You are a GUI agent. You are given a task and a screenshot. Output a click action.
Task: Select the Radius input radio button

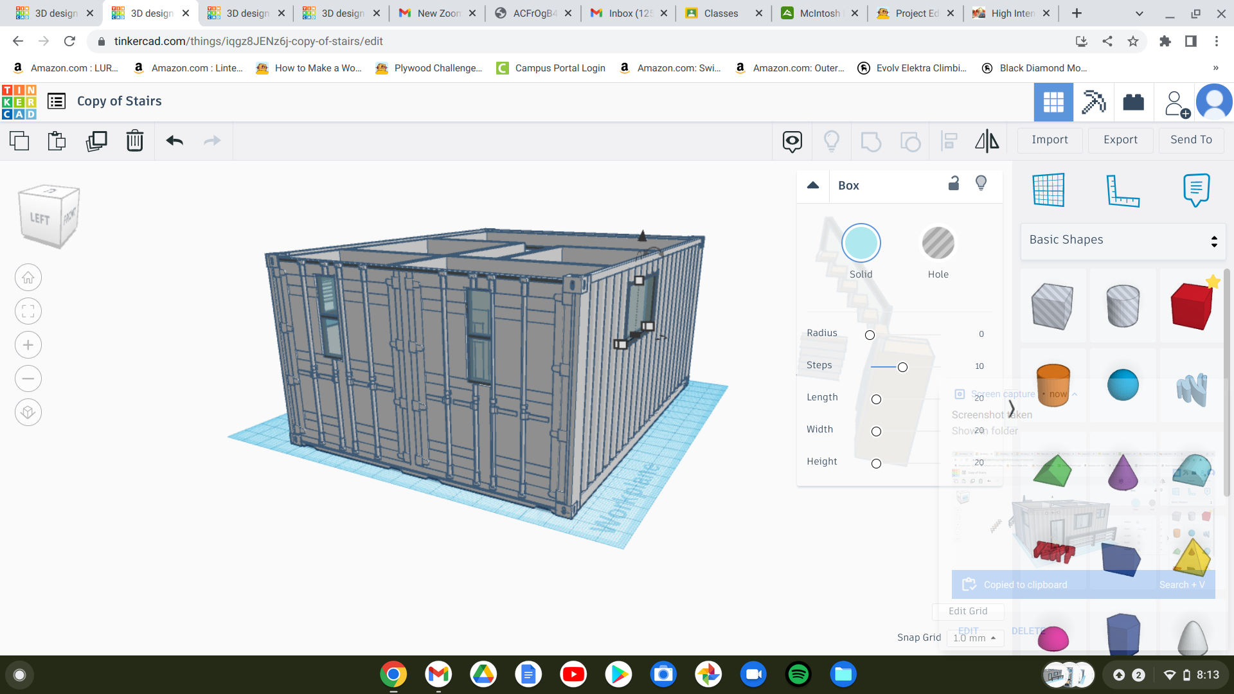[870, 335]
